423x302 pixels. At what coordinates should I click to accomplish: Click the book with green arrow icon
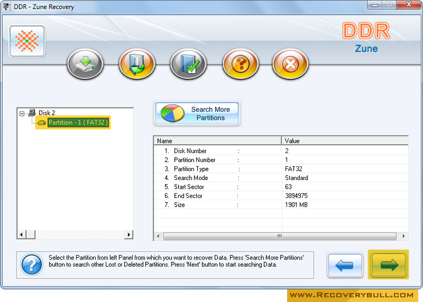click(137, 64)
